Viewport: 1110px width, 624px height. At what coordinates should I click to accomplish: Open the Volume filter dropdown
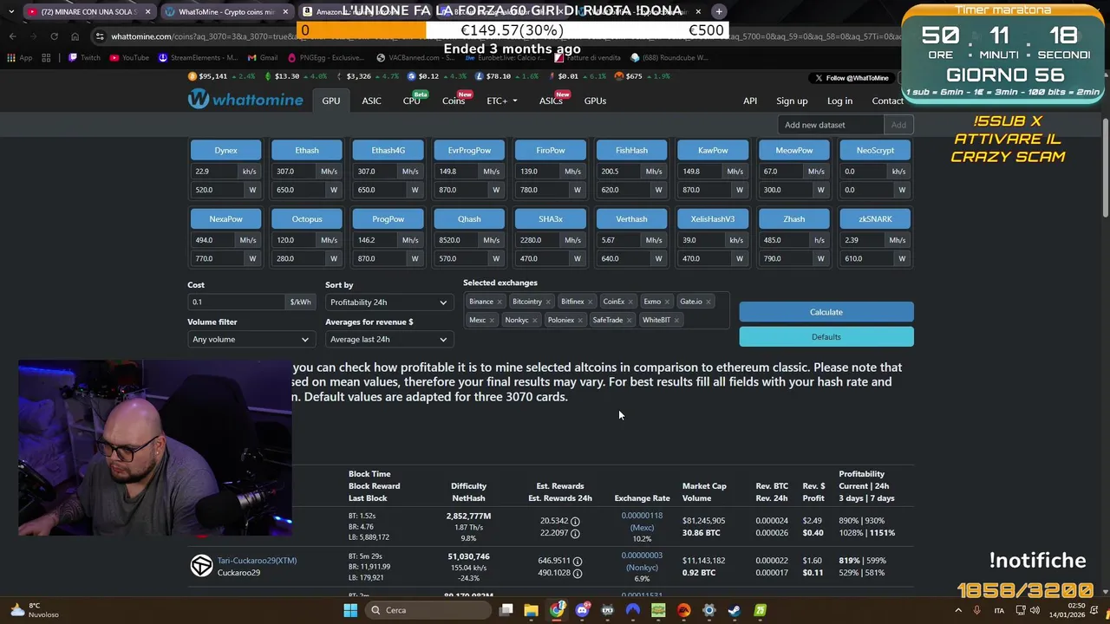(x=250, y=340)
